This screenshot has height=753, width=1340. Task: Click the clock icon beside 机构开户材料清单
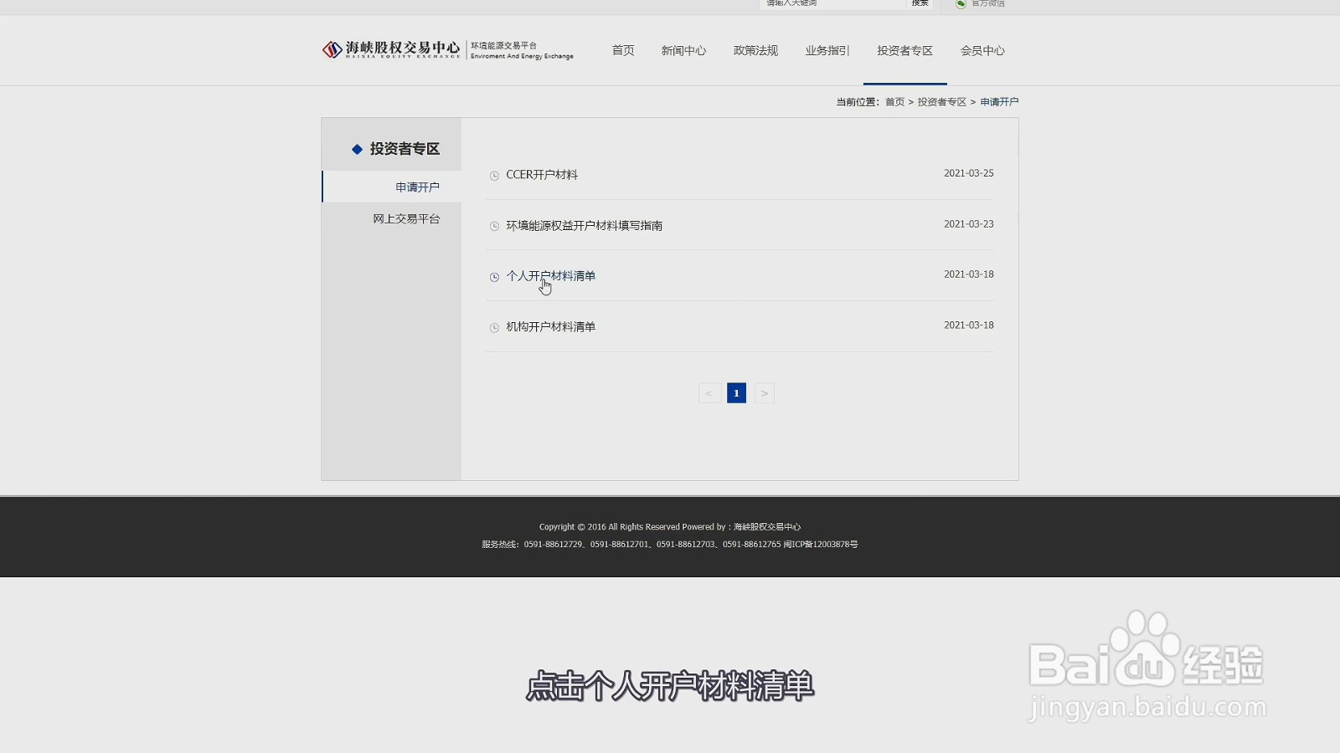coord(494,328)
